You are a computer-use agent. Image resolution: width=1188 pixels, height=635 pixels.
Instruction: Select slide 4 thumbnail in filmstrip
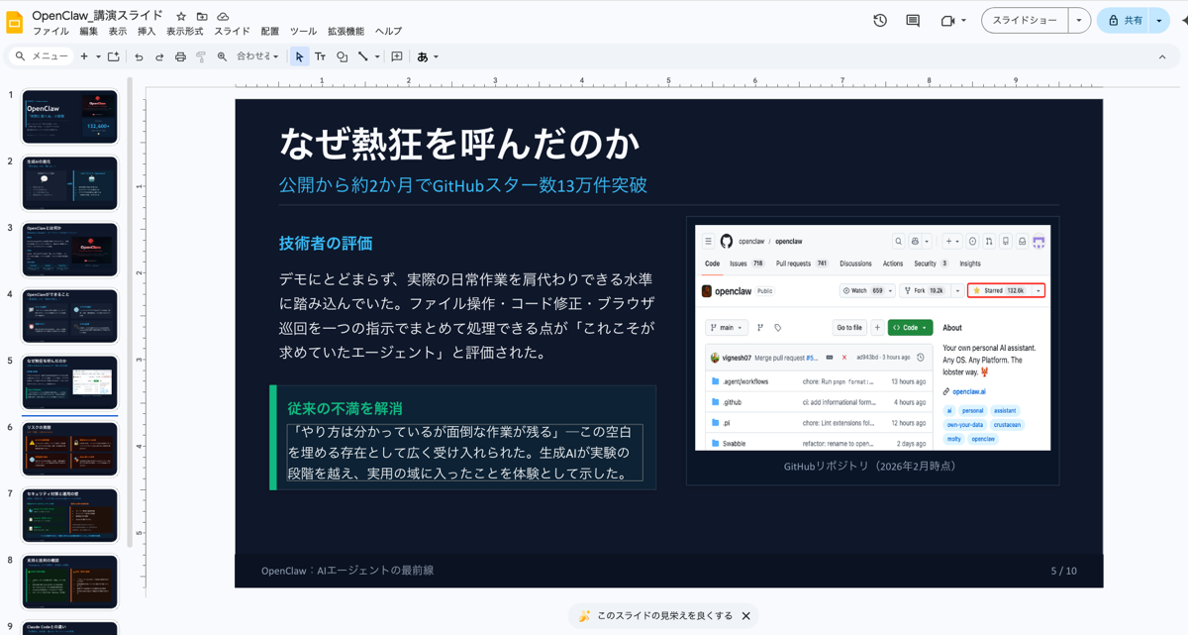click(69, 316)
